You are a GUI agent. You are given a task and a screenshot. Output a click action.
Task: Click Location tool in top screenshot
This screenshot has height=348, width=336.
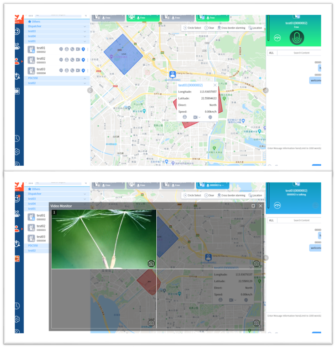coord(255,28)
